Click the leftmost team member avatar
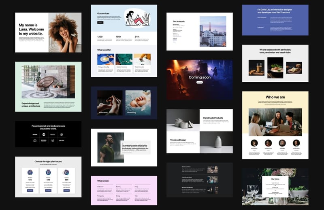 [x=254, y=143]
